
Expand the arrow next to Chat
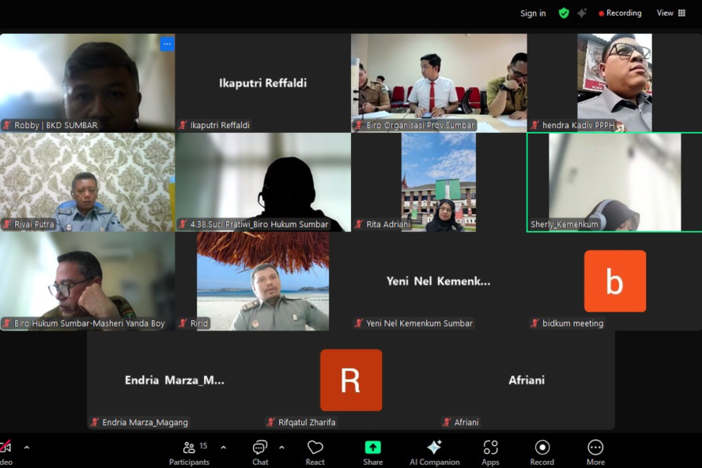point(281,447)
